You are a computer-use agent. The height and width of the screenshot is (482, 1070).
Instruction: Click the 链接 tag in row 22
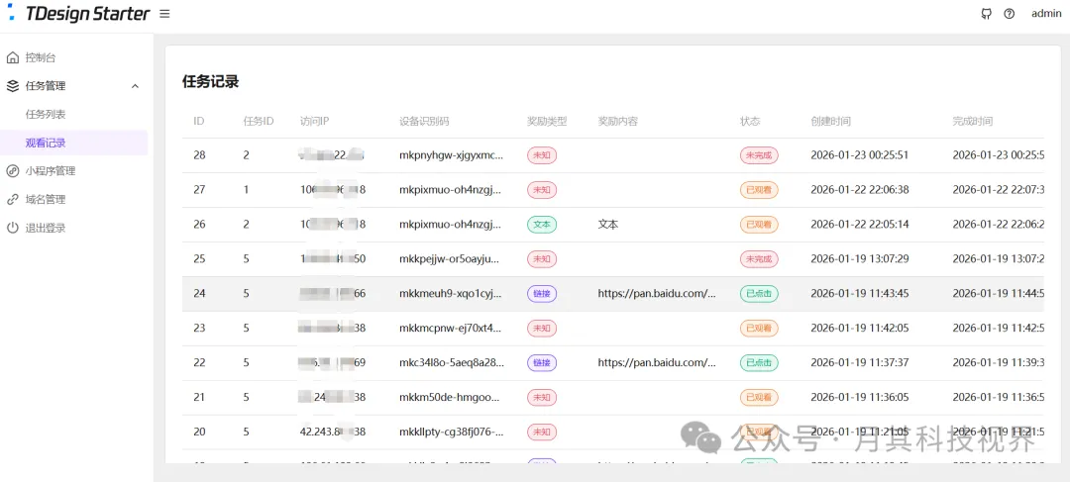(x=542, y=362)
